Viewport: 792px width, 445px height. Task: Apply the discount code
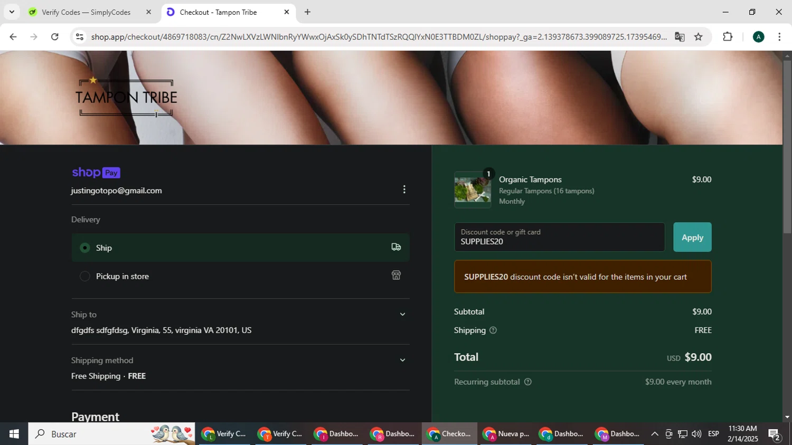[x=692, y=237]
